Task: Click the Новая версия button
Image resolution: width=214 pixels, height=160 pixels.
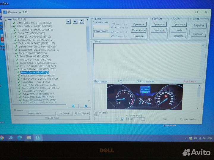Action: pos(82,113)
